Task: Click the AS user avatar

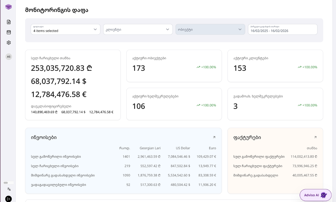Action: [x=9, y=57]
